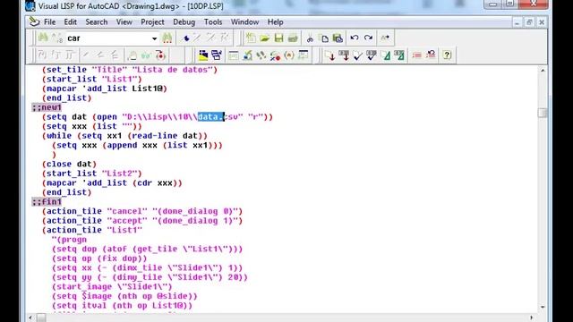Screen dimensions: 573x322
Task: Format selection triangle icon
Action: pyautogui.click(x=400, y=55)
